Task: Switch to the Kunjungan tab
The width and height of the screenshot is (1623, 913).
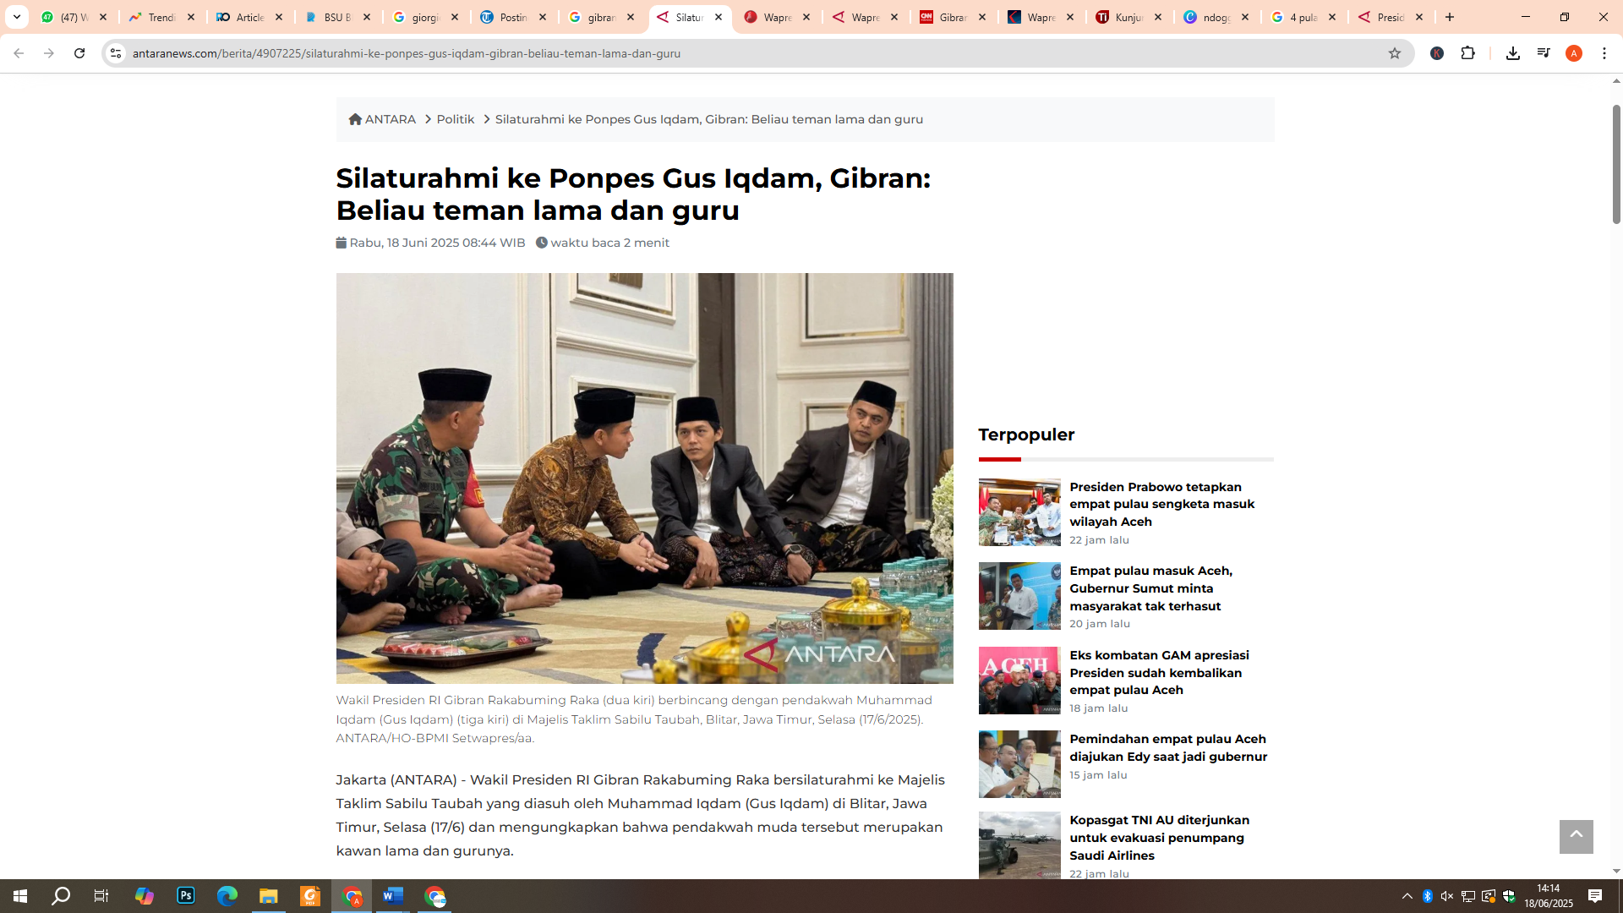Action: point(1130,17)
